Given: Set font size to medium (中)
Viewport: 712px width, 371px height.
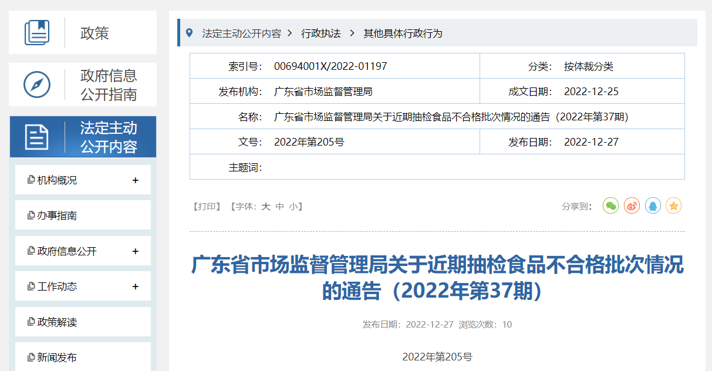Looking at the screenshot, I should coord(279,207).
